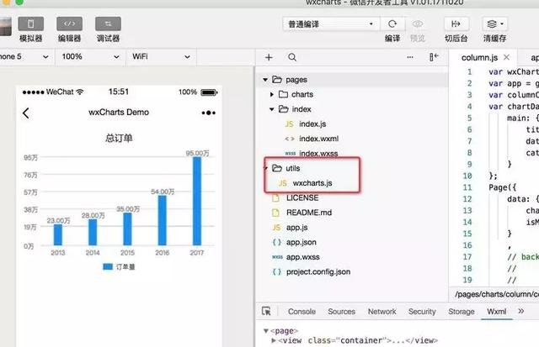Open the 100% zoom level dropdown
Screen dimensions: 539x347
(x=90, y=57)
